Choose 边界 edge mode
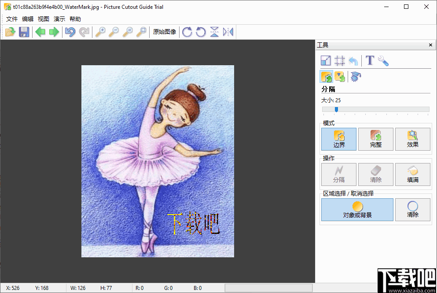This screenshot has height=293, width=437. (x=339, y=139)
